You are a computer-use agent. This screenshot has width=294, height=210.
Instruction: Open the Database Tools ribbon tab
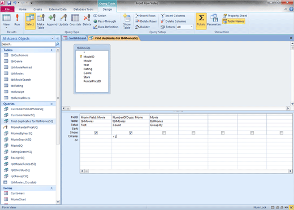coord(84,9)
